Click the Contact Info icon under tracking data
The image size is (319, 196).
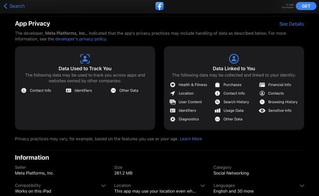24,91
